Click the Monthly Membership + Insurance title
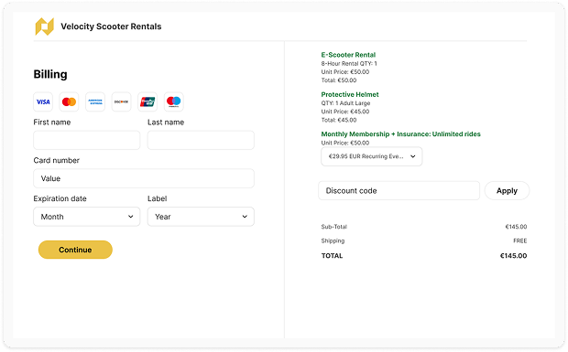 point(400,134)
